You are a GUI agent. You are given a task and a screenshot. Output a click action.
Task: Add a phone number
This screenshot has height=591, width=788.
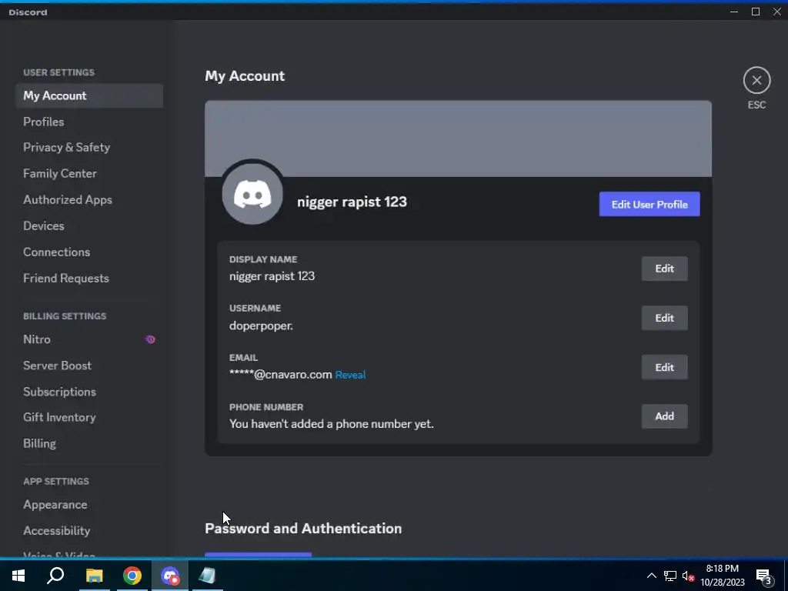[664, 416]
